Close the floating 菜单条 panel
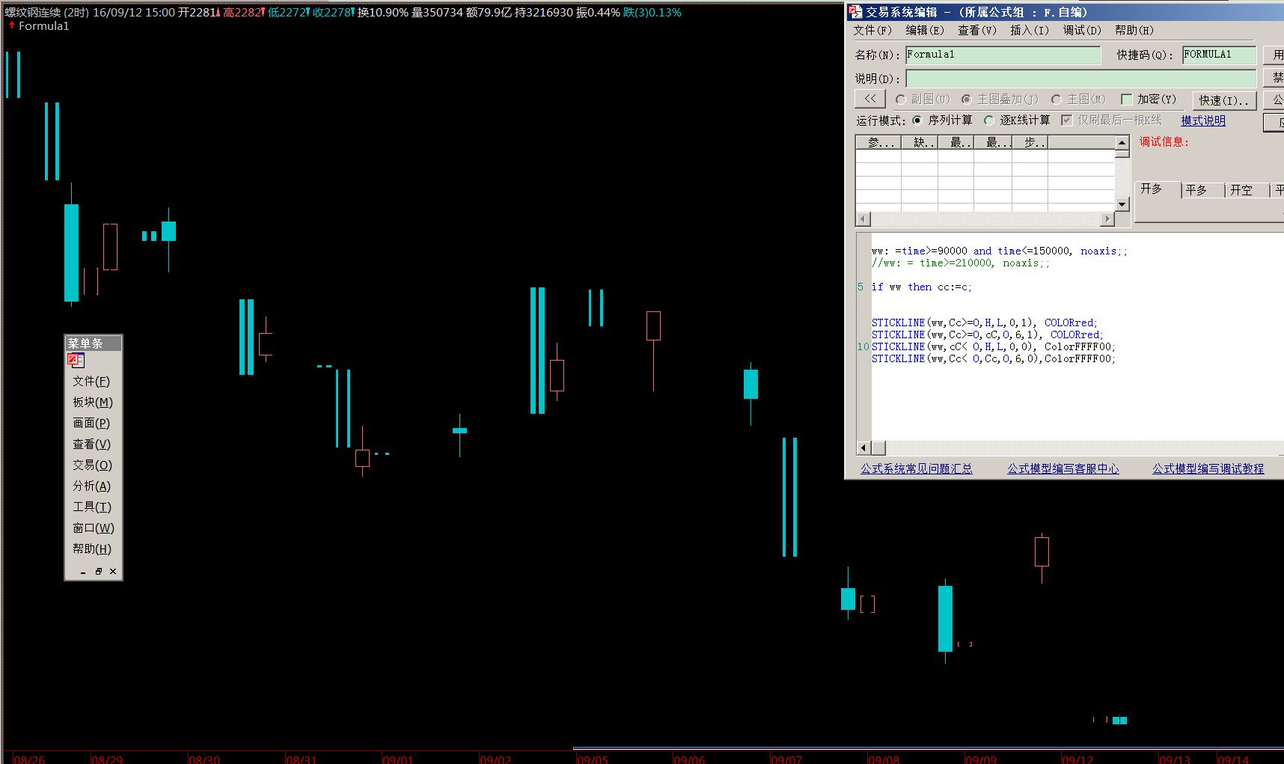1284x764 pixels. pos(113,572)
